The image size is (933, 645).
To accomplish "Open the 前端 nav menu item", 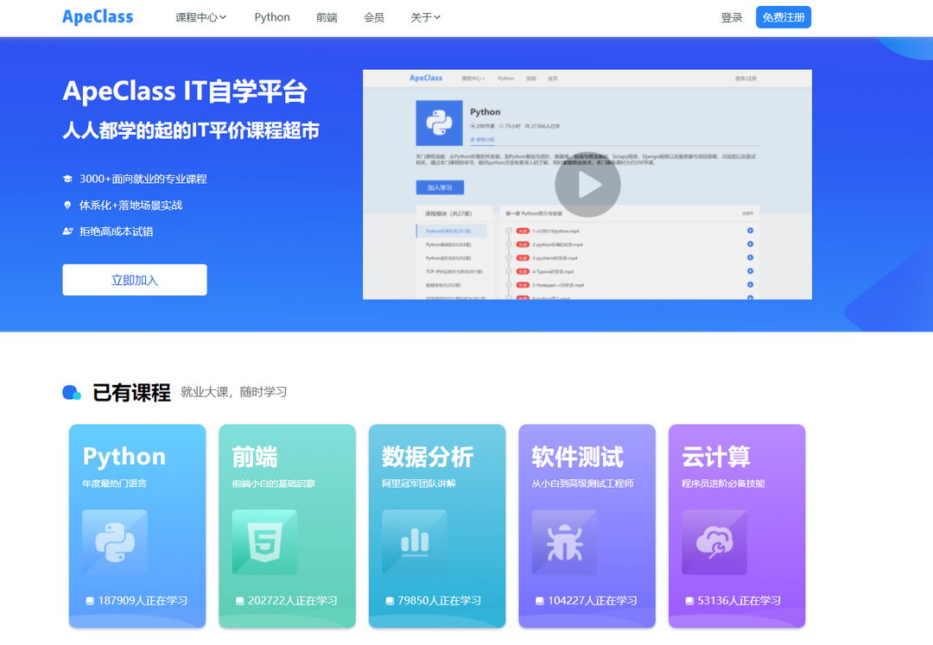I will 327,17.
